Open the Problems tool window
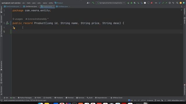 59,98
